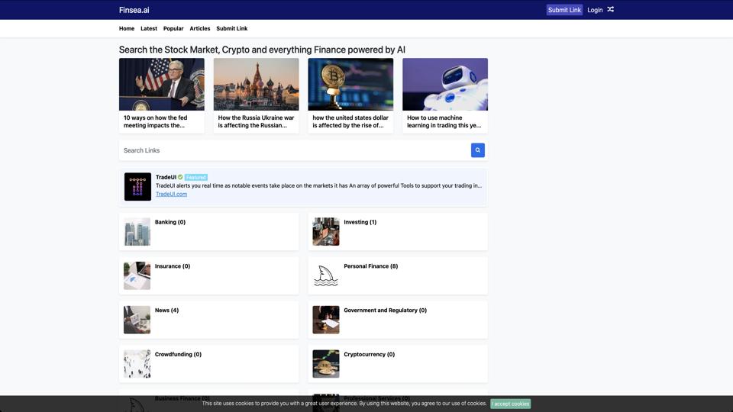This screenshot has width=733, height=412.
Task: Open the Banking category image
Action: [137, 232]
